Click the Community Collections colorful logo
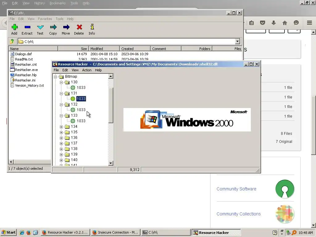316x237 pixels. 285,214
